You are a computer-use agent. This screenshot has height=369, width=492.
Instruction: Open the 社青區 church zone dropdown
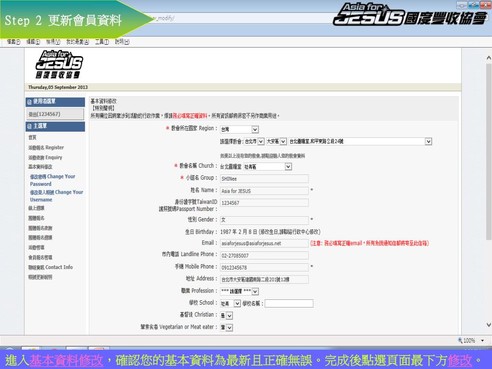point(268,167)
